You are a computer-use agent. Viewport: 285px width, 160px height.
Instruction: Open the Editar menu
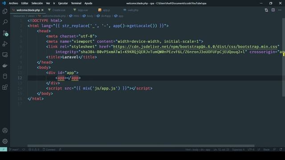pyautogui.click(x=25, y=3)
